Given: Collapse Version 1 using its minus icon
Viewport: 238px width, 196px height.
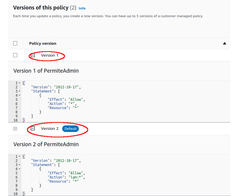Looking at the screenshot, I should (33, 55).
